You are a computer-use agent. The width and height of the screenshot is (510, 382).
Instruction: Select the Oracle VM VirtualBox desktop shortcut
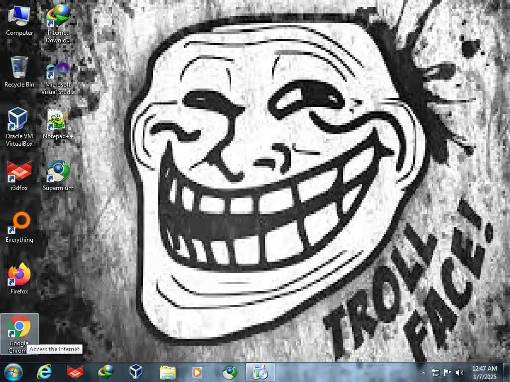pos(19,127)
